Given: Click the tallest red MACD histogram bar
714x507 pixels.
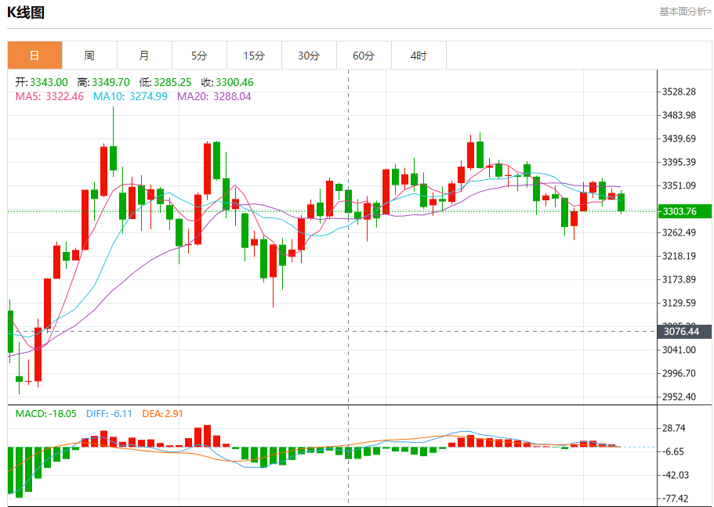Looking at the screenshot, I should click(x=208, y=436).
